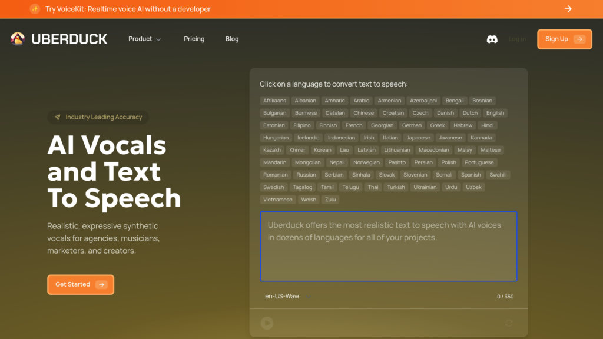Image resolution: width=603 pixels, height=339 pixels.
Task: Choose the Catalan language
Action: tap(335, 113)
